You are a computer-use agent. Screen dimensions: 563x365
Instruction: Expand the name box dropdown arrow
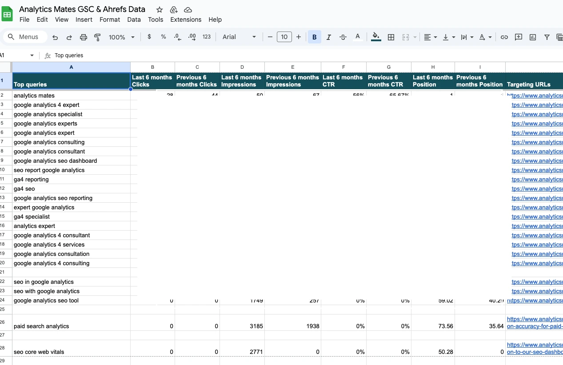pyautogui.click(x=32, y=55)
